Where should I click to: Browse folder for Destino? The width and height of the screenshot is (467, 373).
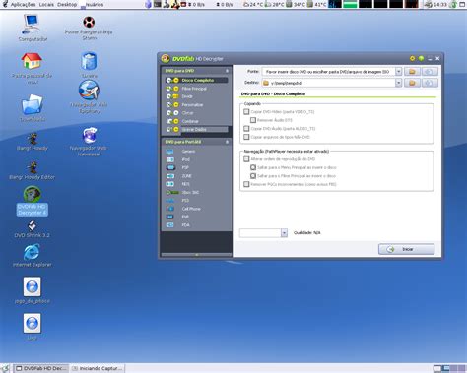(x=412, y=83)
